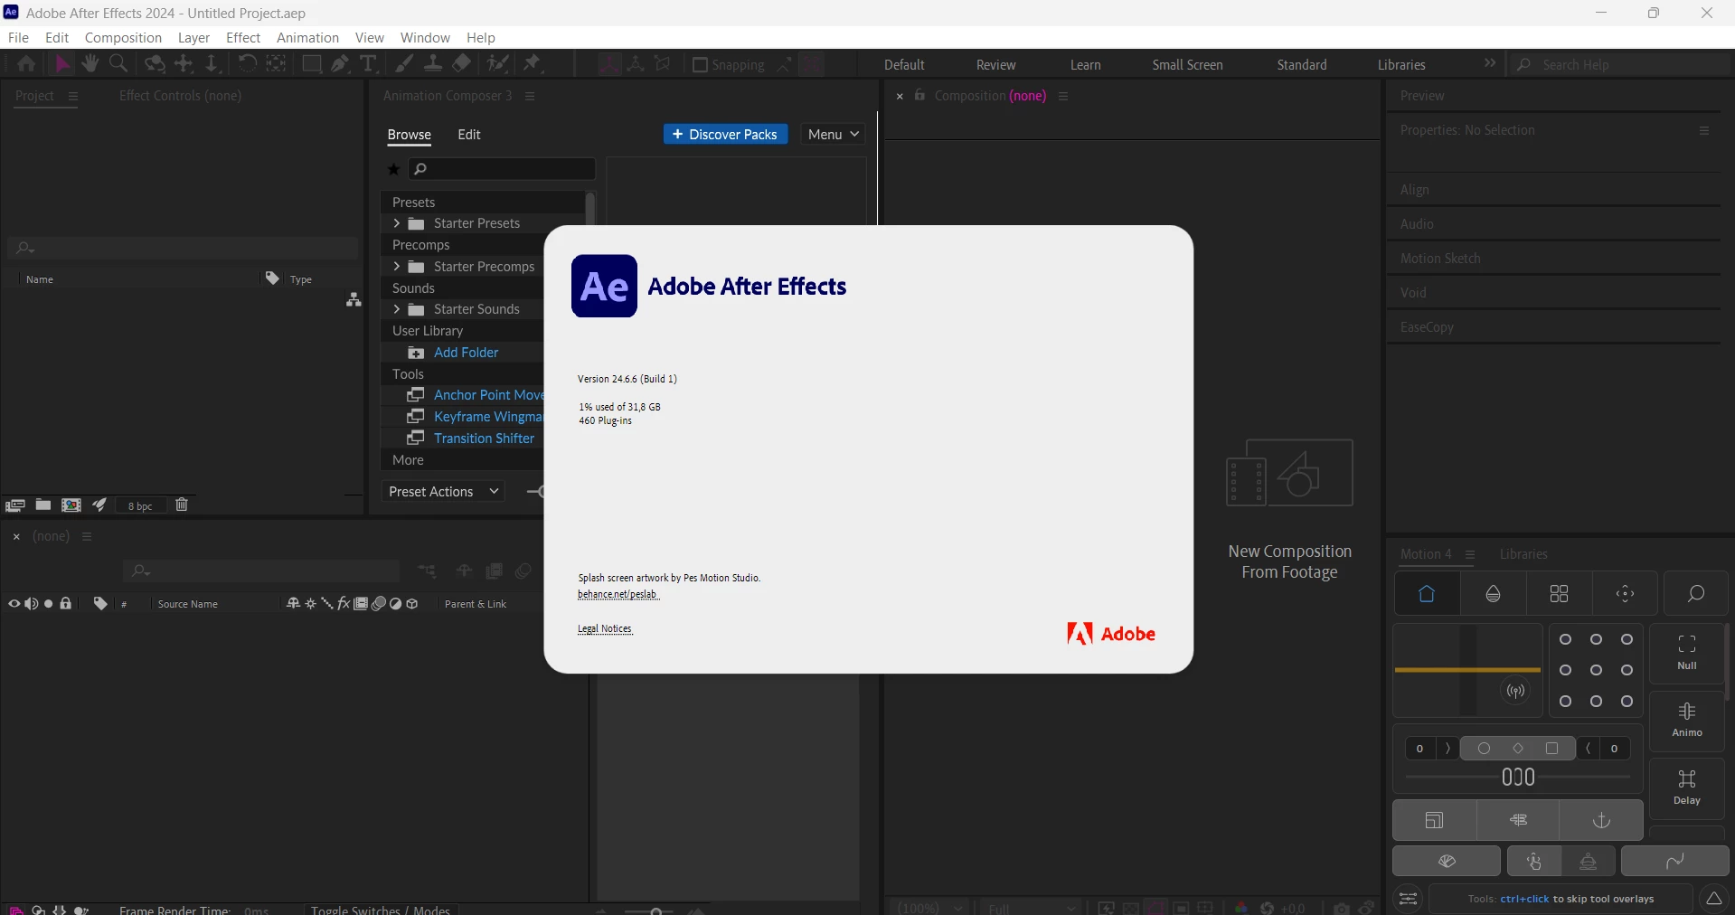Toggle the square keyframe shape in Motion 4

click(x=1552, y=748)
